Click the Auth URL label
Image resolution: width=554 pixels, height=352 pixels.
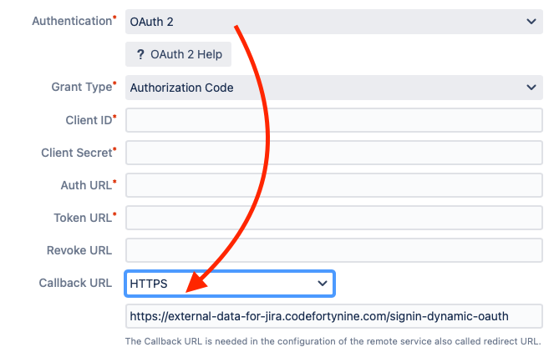(x=85, y=185)
